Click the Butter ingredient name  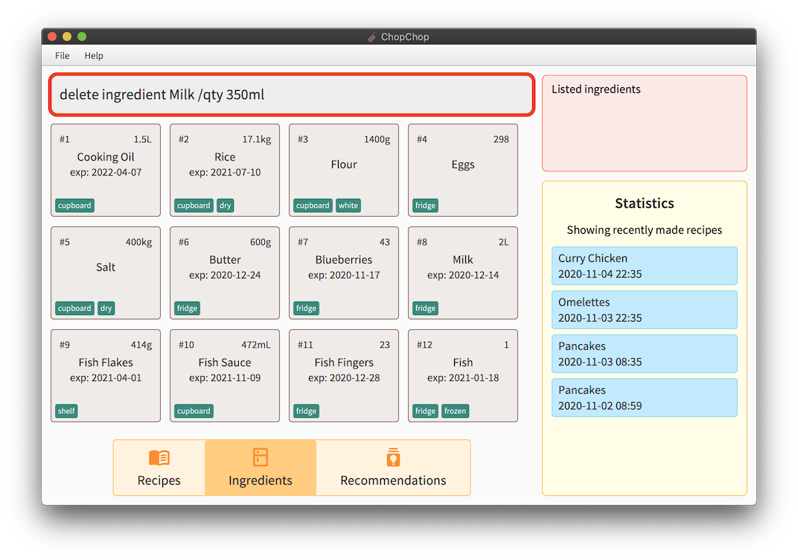225,260
